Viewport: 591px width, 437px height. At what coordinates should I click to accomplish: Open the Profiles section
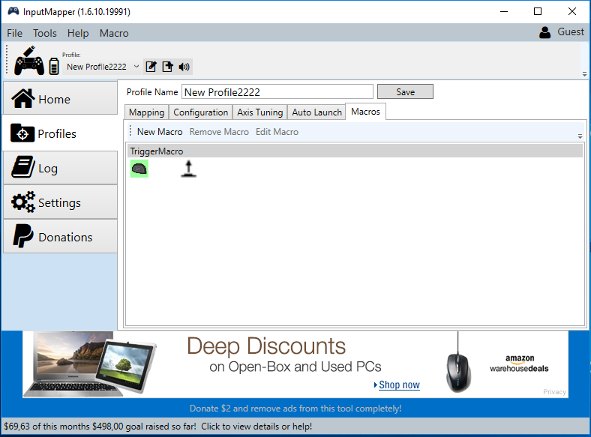[60, 133]
